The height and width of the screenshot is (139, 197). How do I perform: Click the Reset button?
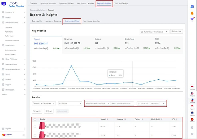(x=49, y=111)
